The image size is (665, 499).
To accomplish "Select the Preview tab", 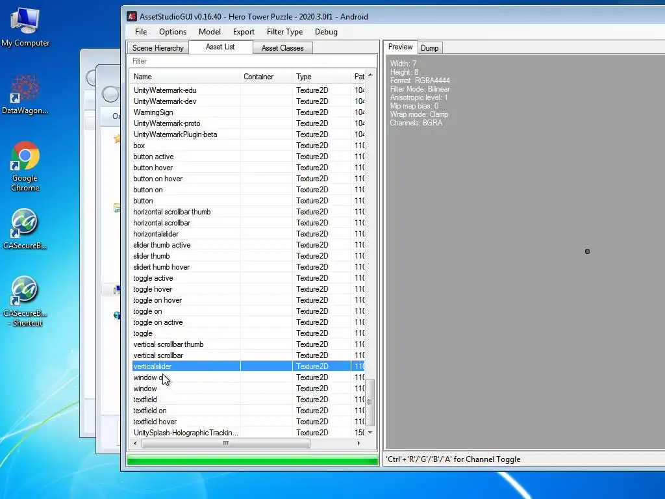I will (x=400, y=47).
